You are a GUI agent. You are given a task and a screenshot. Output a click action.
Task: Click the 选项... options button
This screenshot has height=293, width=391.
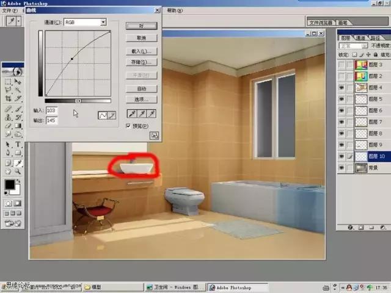[142, 99]
